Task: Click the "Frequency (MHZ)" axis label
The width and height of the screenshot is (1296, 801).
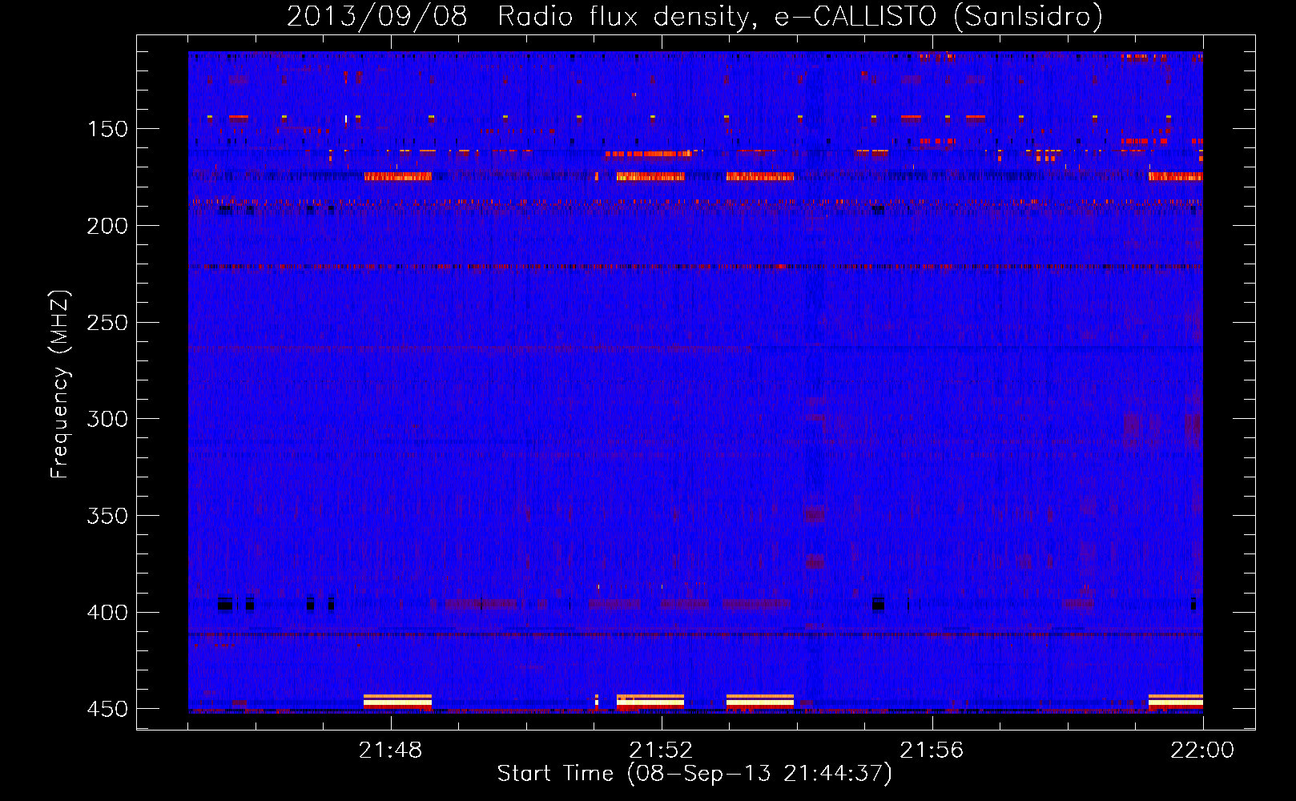Action: pyautogui.click(x=60, y=384)
